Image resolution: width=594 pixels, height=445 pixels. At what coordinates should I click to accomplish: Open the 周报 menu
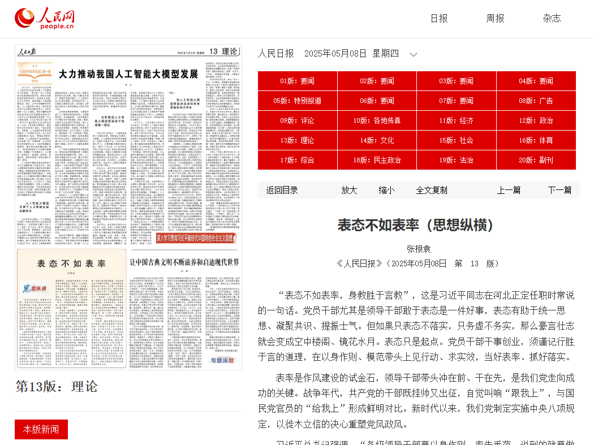(495, 18)
